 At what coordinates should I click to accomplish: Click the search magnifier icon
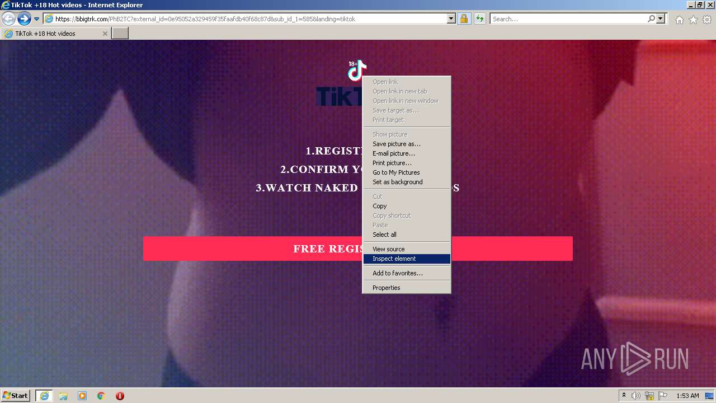pos(651,18)
